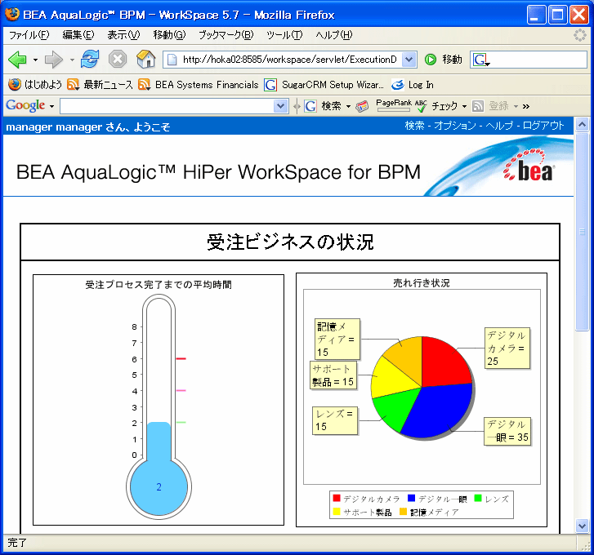Click the Google toolbar 検索 button
The height and width of the screenshot is (555, 594).
pos(324,106)
